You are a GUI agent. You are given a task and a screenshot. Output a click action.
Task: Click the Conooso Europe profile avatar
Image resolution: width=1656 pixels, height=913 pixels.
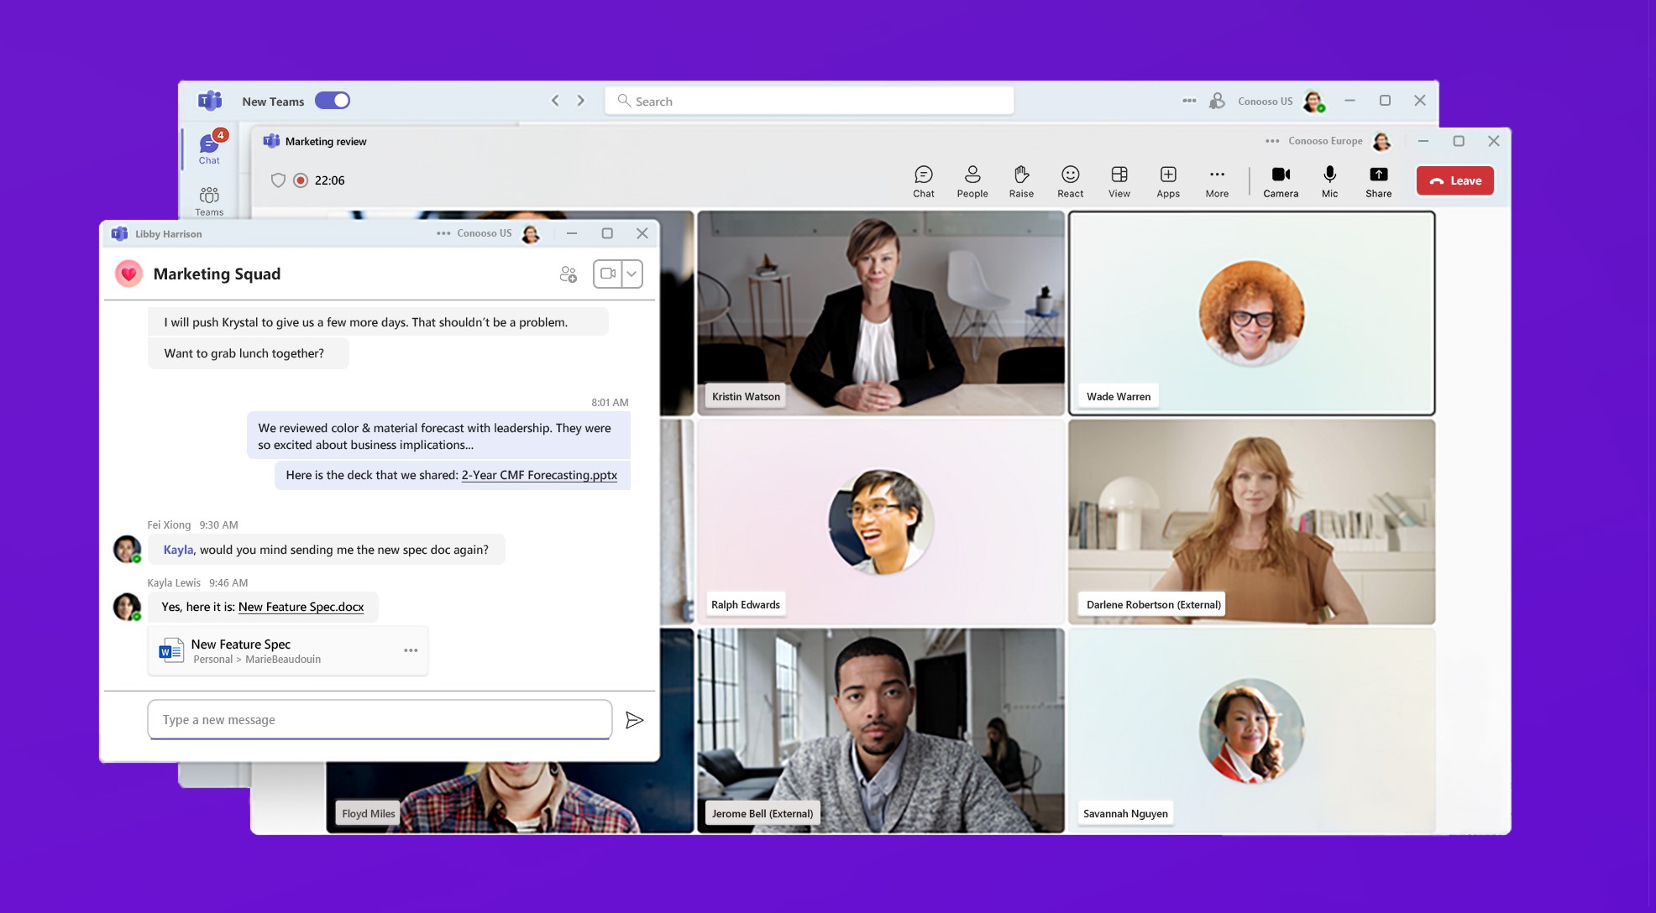(1381, 141)
